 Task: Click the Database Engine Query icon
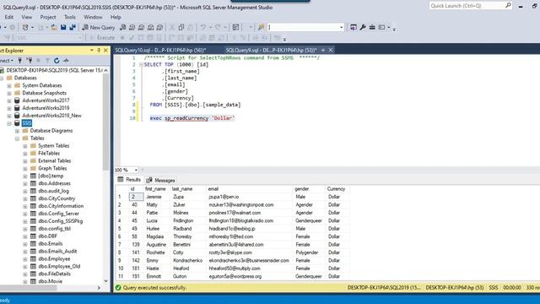[x=122, y=27]
